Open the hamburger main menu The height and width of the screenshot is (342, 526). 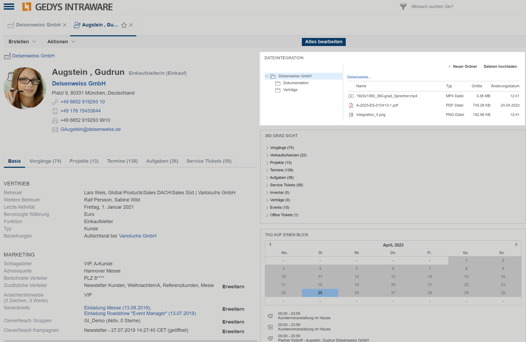tap(9, 7)
